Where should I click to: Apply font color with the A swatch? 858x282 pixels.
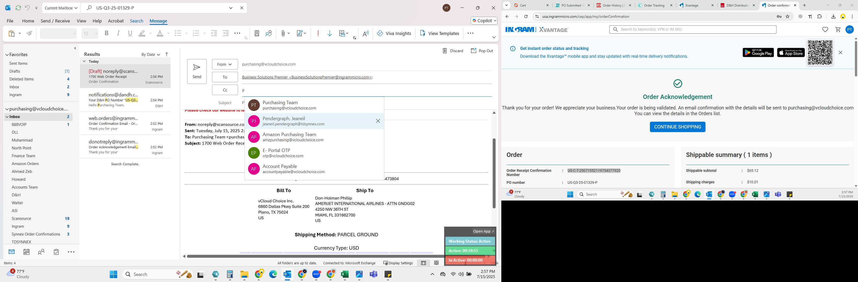[x=160, y=33]
